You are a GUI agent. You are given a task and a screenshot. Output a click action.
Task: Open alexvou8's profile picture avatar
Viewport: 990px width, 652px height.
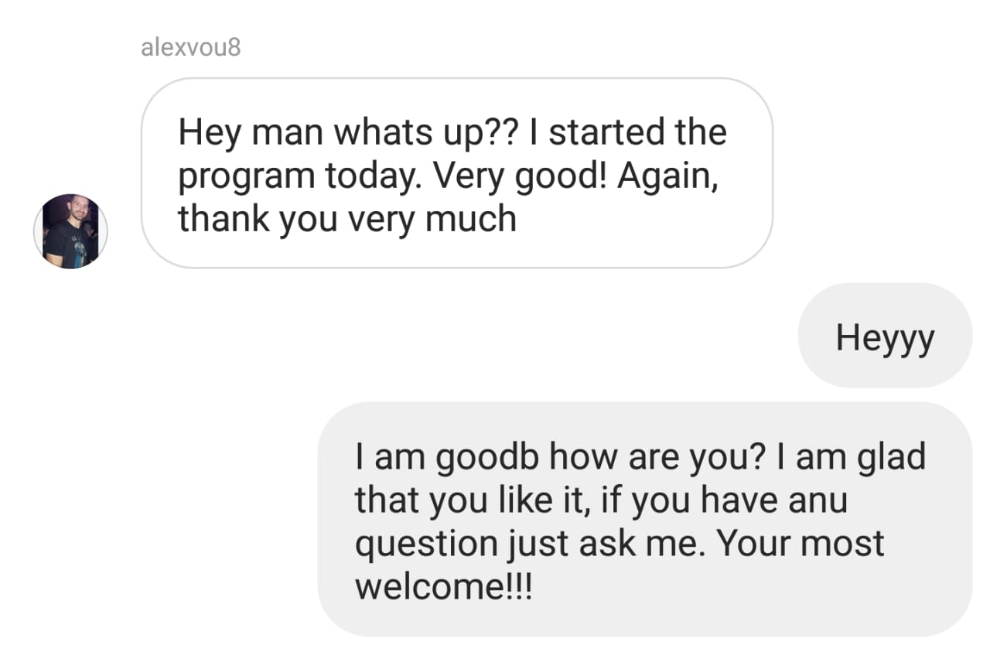[70, 231]
